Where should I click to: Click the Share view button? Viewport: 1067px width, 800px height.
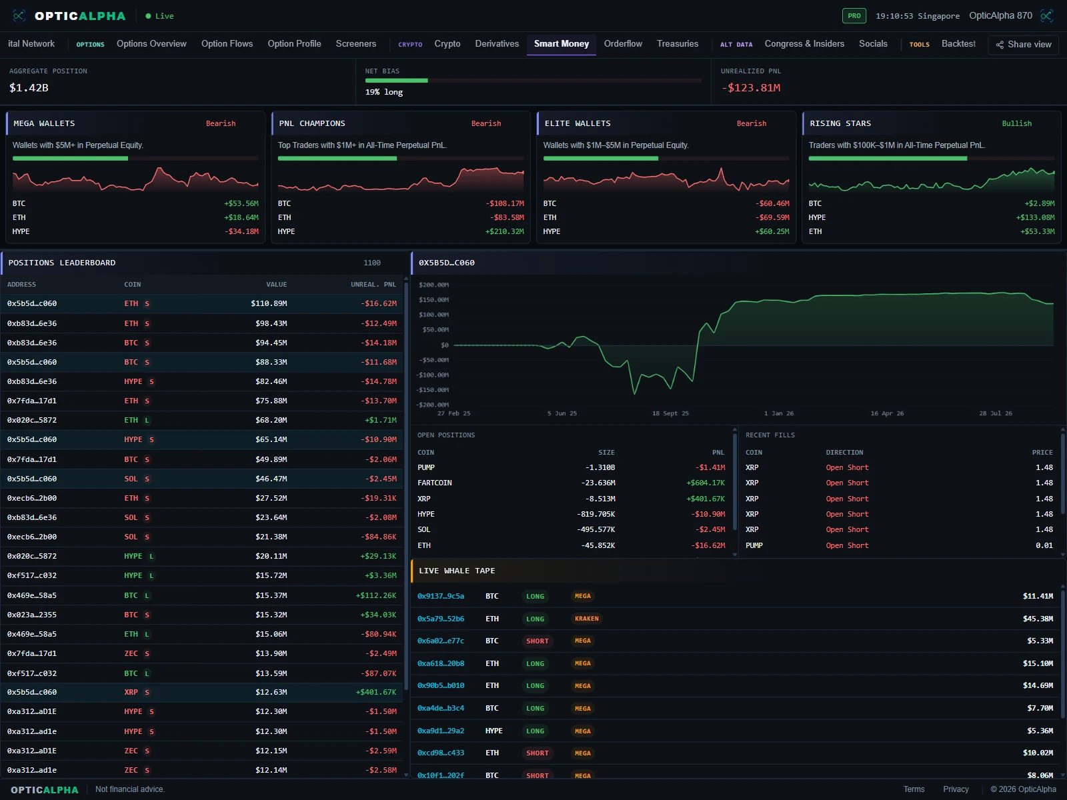(x=1023, y=45)
